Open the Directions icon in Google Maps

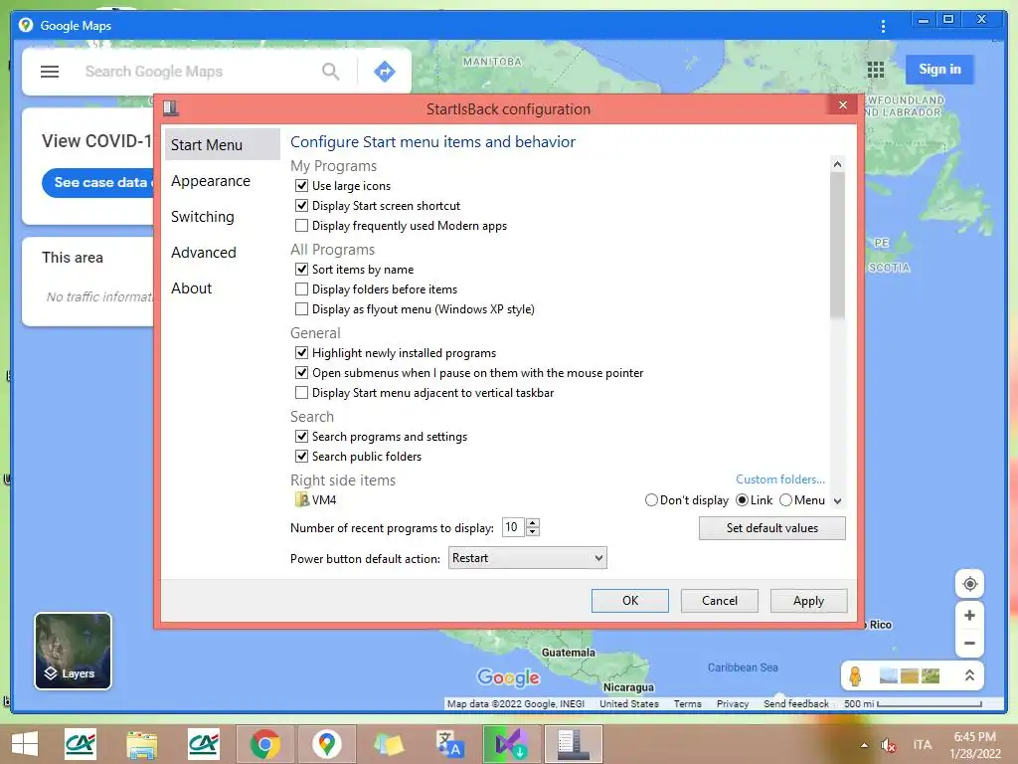pyautogui.click(x=385, y=71)
